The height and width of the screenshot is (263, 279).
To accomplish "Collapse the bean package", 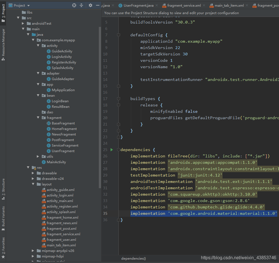I will click(38, 95).
